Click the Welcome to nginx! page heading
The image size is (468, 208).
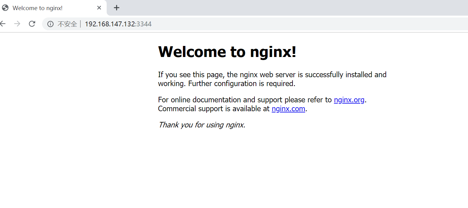[x=227, y=51]
